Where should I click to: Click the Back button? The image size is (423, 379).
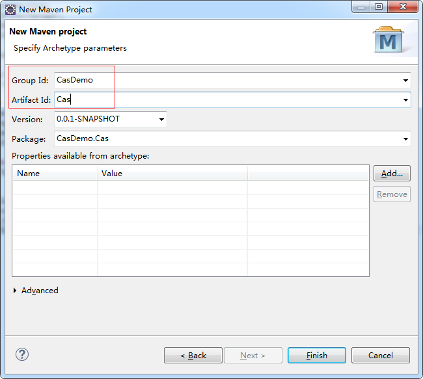coord(193,356)
